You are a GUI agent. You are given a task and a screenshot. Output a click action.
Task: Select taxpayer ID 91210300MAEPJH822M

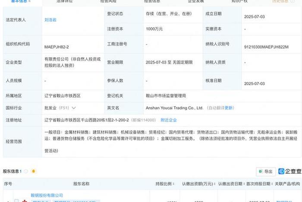click(x=266, y=47)
